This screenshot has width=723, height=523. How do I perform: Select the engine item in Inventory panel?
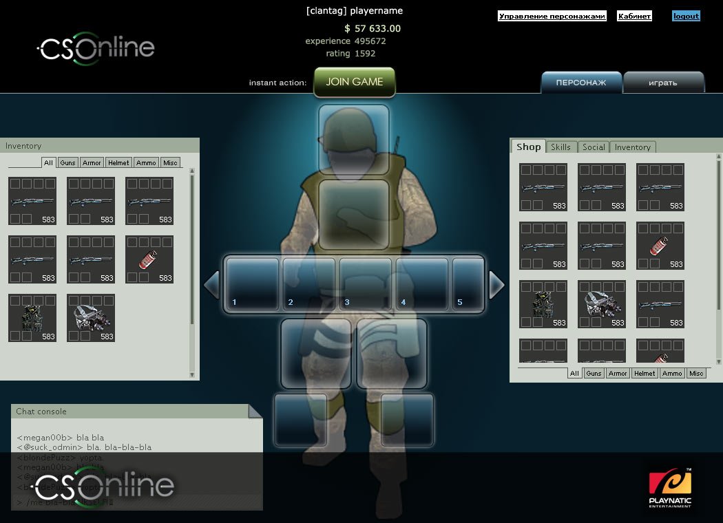(90, 318)
